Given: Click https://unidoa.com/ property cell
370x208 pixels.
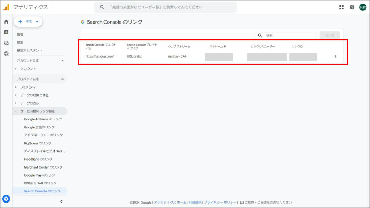Looking at the screenshot, I should (100, 56).
